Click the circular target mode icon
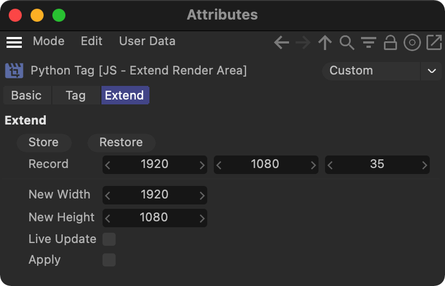 tap(412, 42)
